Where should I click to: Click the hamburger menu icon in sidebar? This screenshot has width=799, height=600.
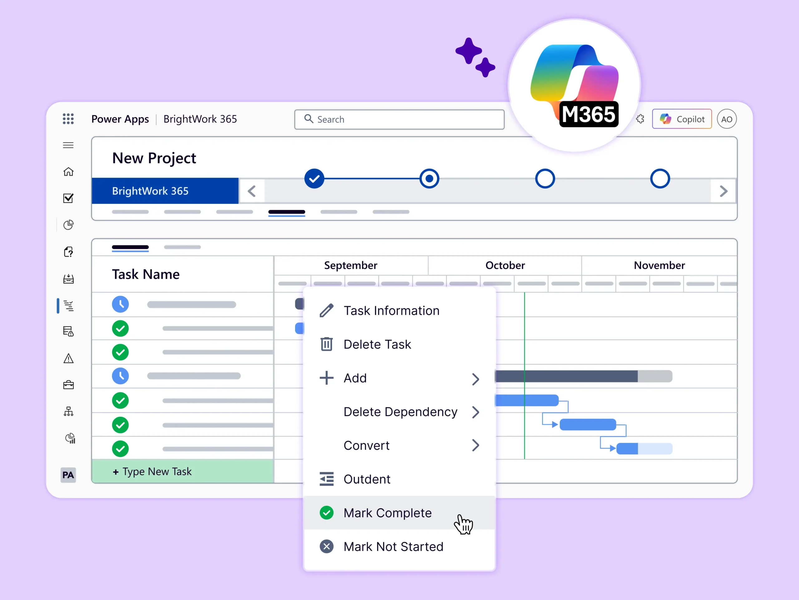68,145
